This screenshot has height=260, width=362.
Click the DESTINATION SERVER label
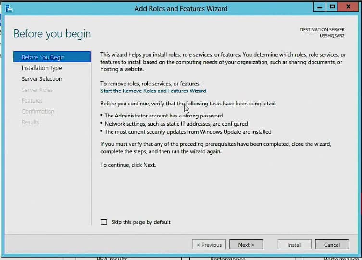322,30
